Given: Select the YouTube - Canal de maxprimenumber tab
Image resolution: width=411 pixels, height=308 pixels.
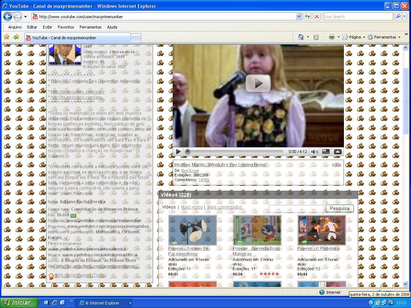Looking at the screenshot, I should (x=77, y=38).
